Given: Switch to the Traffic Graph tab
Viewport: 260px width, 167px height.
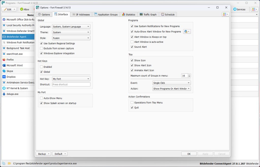Looking at the screenshot, I should click(148, 14).
